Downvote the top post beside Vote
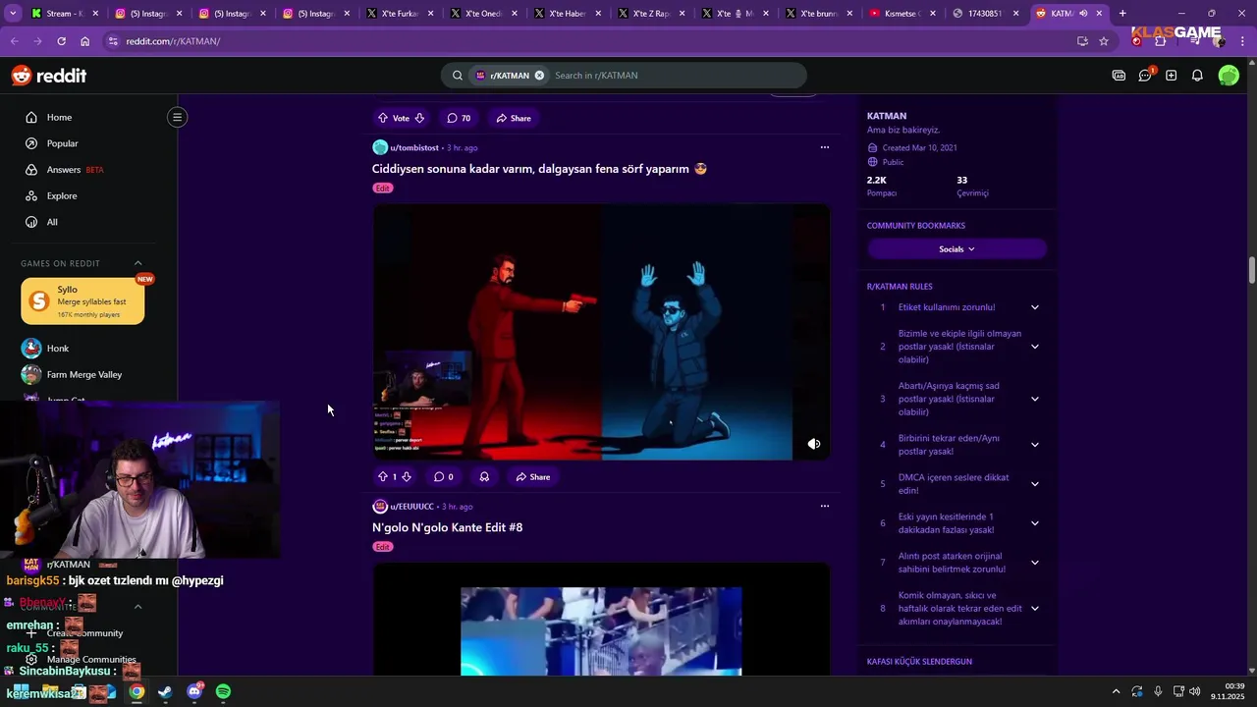1257x707 pixels. pos(419,118)
